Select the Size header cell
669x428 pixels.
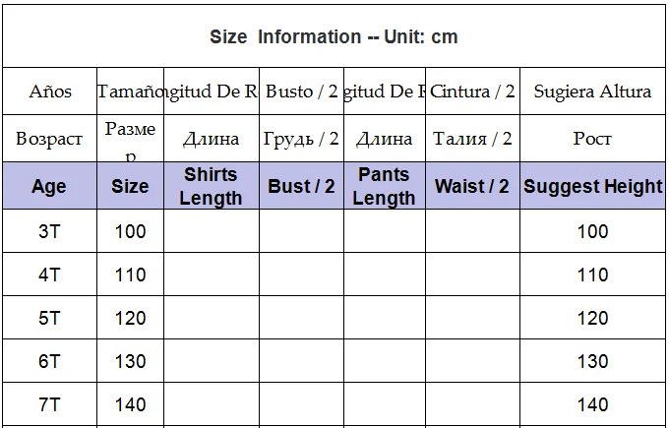point(130,186)
